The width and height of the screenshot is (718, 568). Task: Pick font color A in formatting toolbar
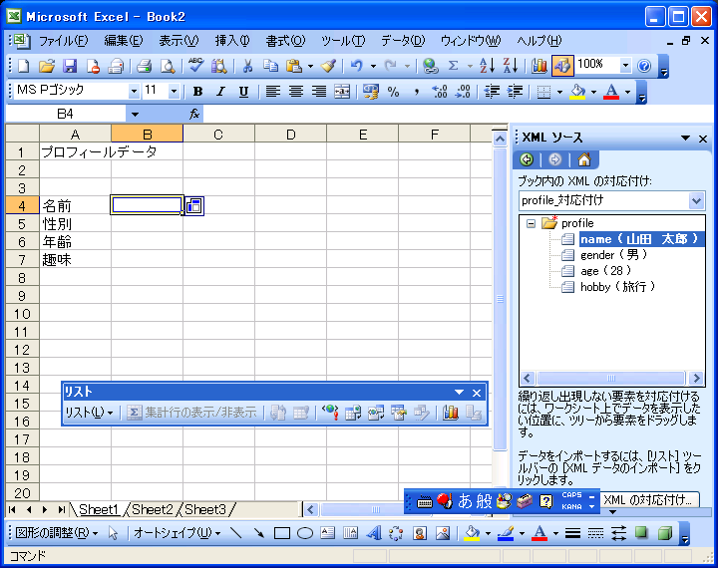611,92
